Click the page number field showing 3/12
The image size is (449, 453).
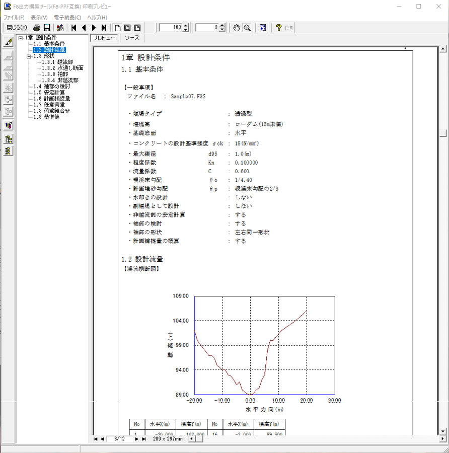tap(119, 439)
